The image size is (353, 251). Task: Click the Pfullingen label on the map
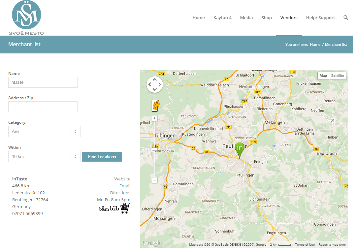(x=245, y=175)
